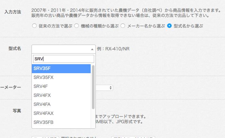
Task: Select SRV4FAX from the results
Action: [61, 113]
